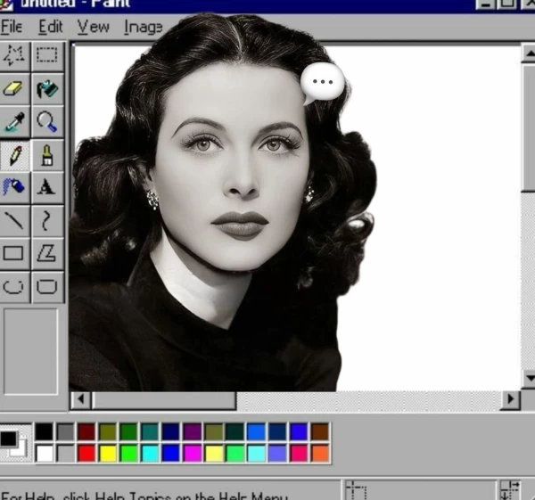Viewport: 535px width, 500px height.
Task: Open the View menu
Action: (x=93, y=27)
